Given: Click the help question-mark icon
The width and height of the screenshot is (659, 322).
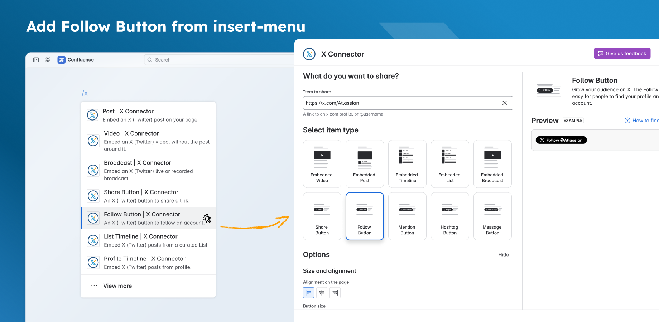Looking at the screenshot, I should 627,121.
